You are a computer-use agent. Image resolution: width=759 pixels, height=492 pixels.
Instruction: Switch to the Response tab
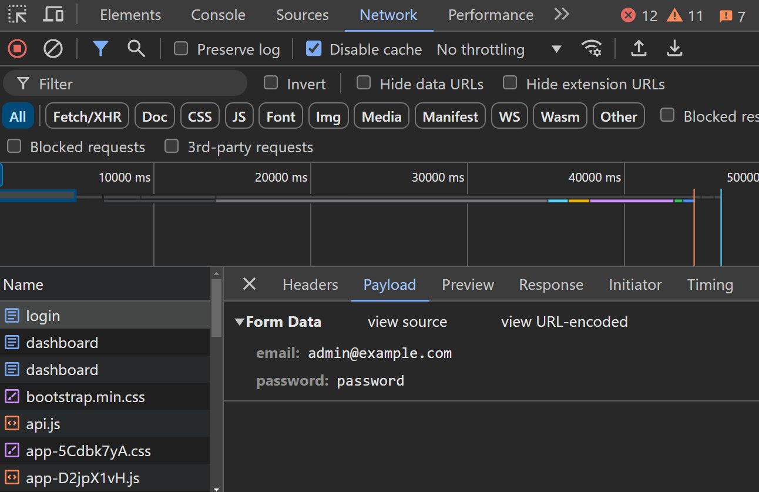551,285
